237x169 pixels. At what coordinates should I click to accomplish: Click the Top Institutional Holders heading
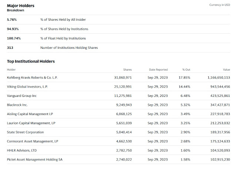click(x=31, y=61)
